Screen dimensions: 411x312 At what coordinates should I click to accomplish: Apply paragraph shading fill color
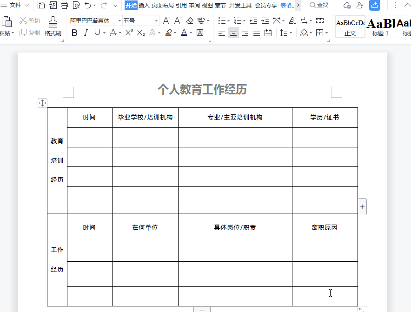click(304, 33)
